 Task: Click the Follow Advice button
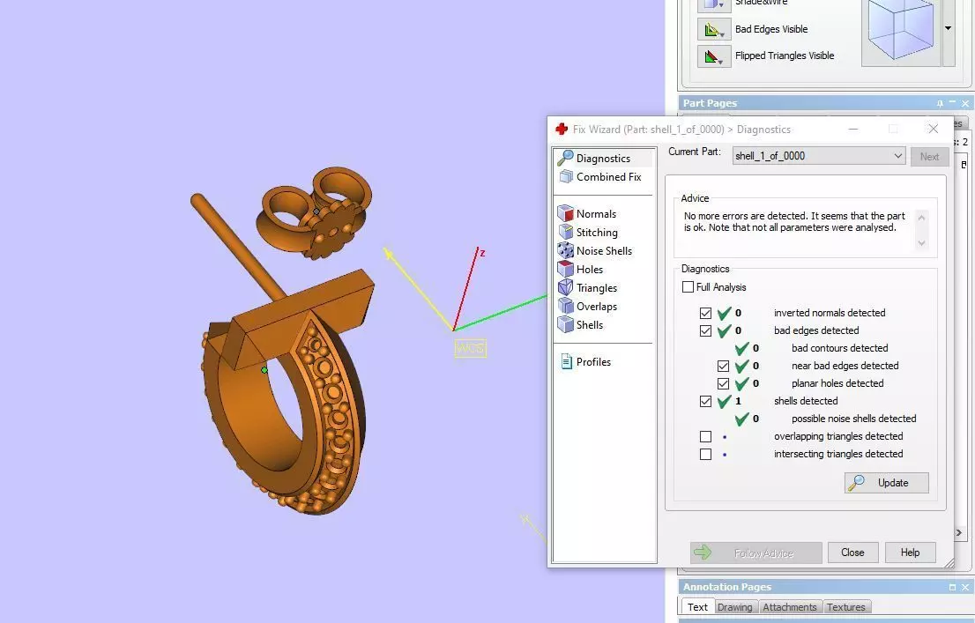tap(756, 553)
